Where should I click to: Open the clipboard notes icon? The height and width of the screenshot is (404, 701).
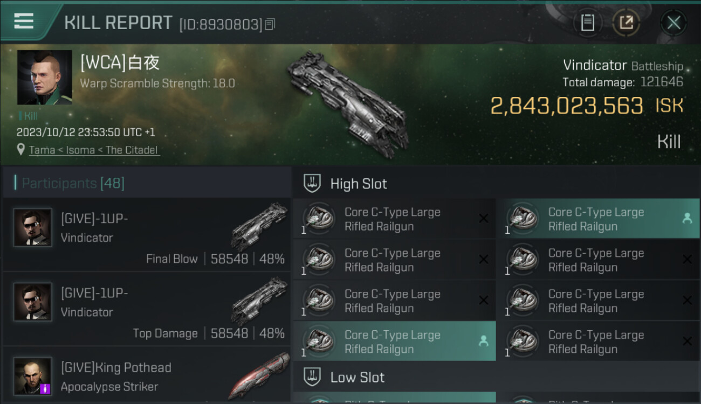coord(587,23)
